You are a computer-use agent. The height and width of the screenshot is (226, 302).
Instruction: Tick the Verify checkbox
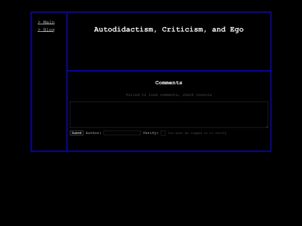click(163, 133)
